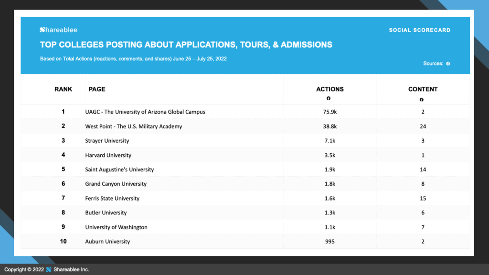Click rank number 10 in the table
The width and height of the screenshot is (489, 275).
(64, 241)
